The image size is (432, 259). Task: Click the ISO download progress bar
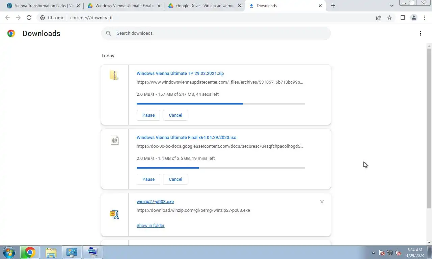click(221, 168)
